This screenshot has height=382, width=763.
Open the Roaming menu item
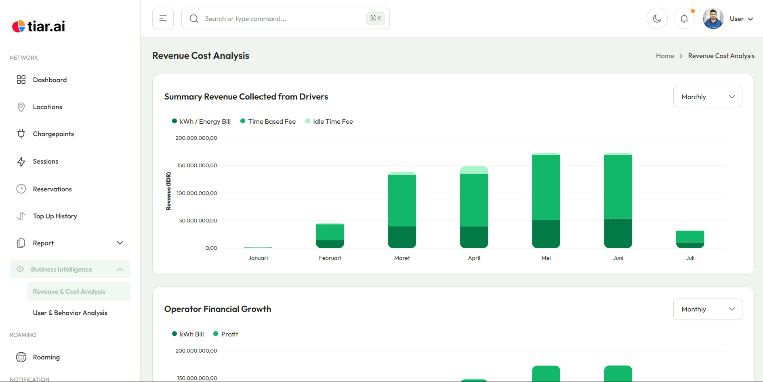pyautogui.click(x=70, y=357)
